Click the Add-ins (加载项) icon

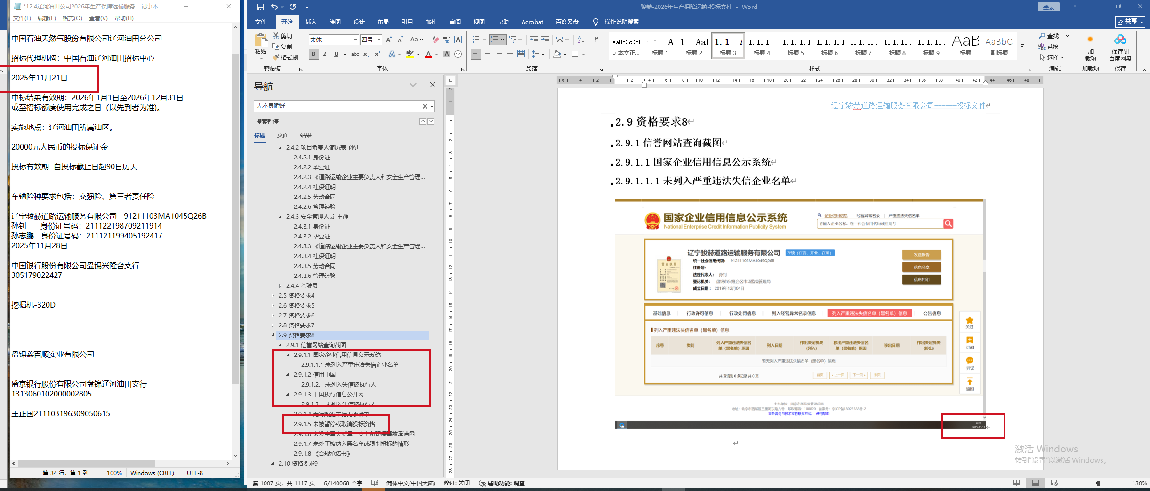(1090, 40)
